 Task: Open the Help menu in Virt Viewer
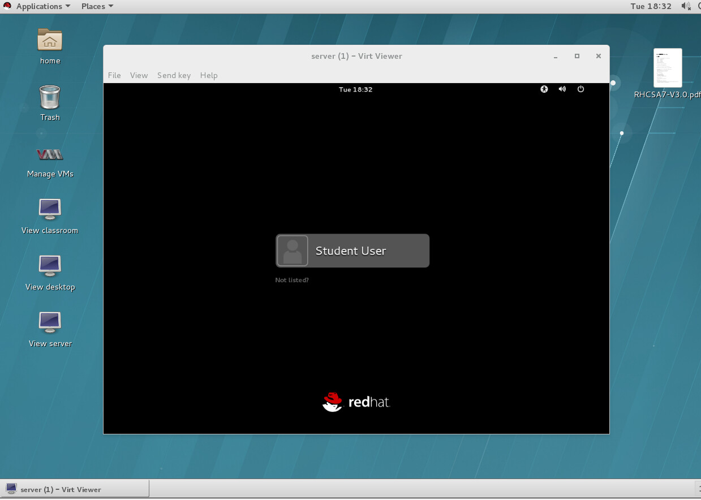click(x=209, y=75)
